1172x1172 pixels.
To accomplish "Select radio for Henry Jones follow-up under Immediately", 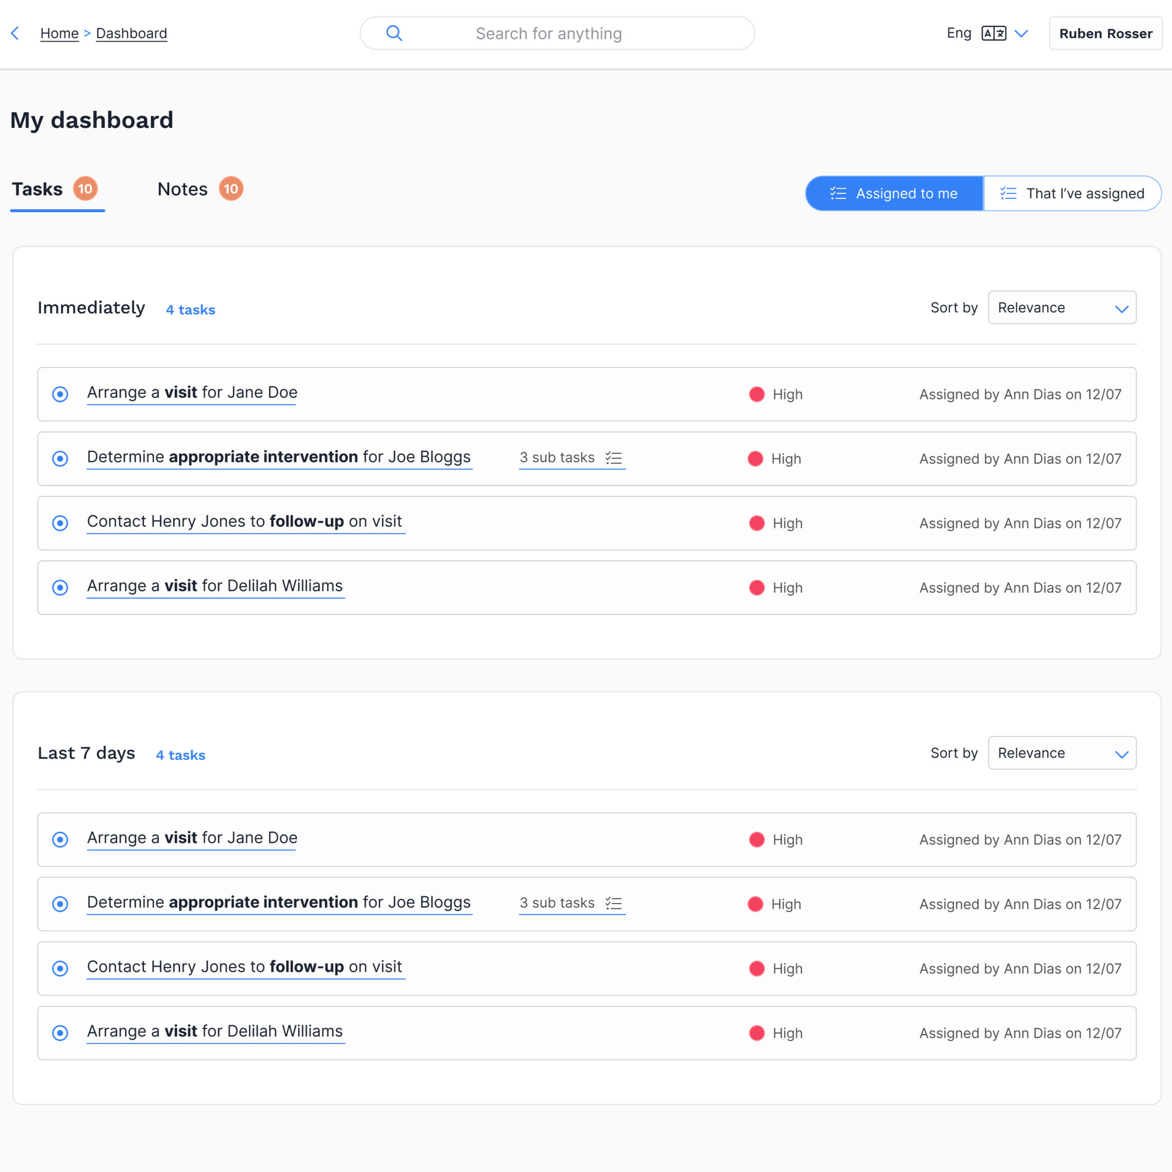I will tap(60, 523).
